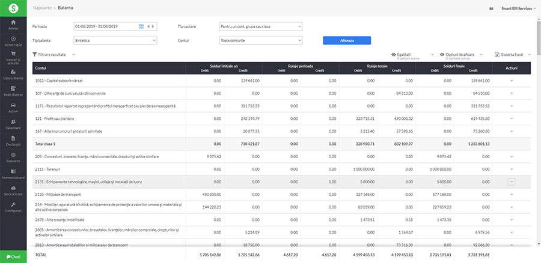Image resolution: width=541 pixels, height=263 pixels.
Task: Open the Acces rapid sidebar section
Action: pos(13,41)
